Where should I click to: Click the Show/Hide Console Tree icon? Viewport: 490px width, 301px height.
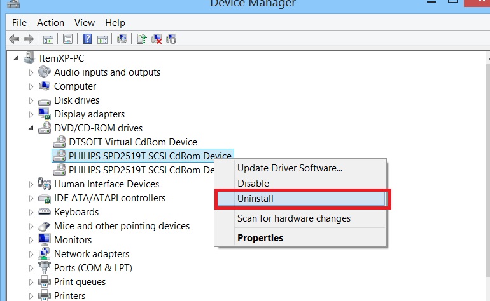[48, 39]
